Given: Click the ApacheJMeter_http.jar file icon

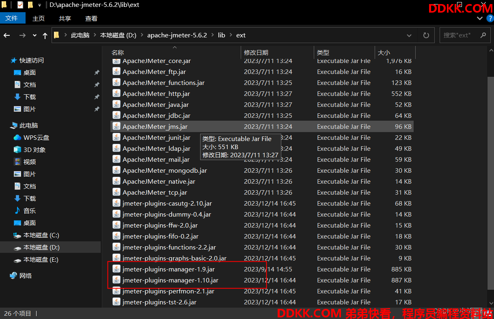Looking at the screenshot, I should 116,93.
